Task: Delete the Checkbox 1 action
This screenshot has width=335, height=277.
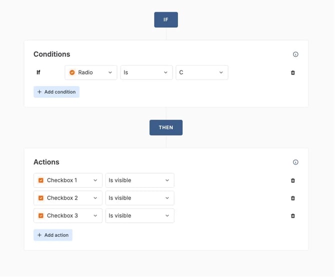Action: 293,181
